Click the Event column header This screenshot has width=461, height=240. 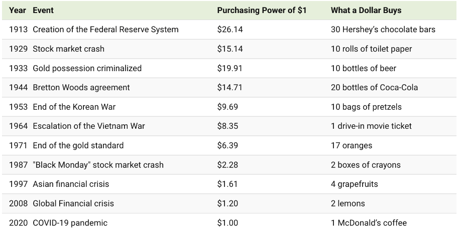43,10
